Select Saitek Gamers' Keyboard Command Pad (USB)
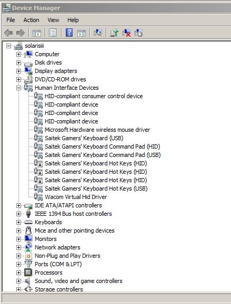Viewport: 231px width, 304px height. click(103, 155)
